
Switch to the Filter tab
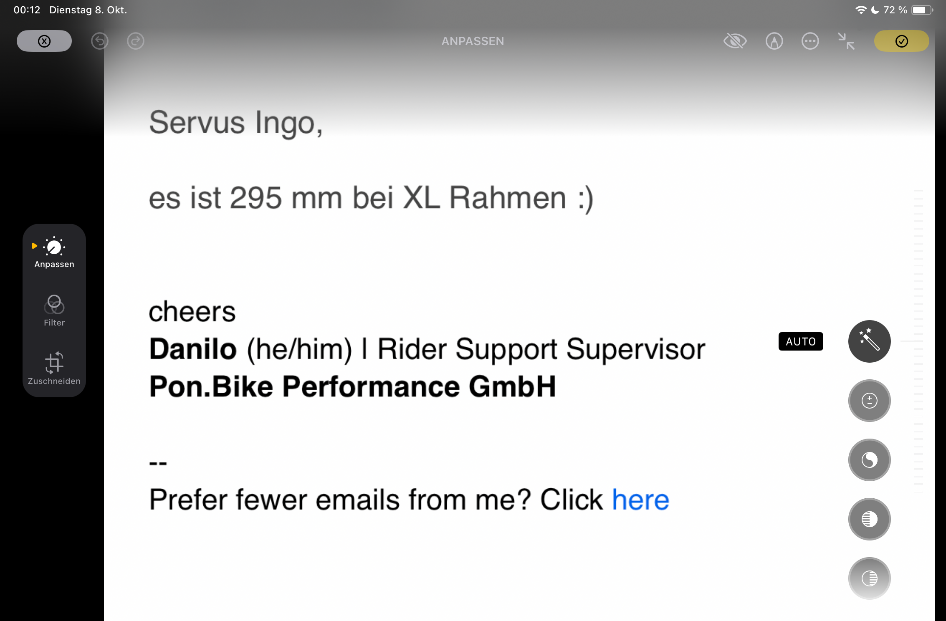[x=54, y=310]
